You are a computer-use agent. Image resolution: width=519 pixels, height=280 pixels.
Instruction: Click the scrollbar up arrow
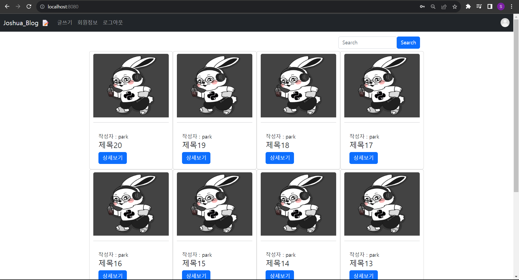(x=516, y=17)
